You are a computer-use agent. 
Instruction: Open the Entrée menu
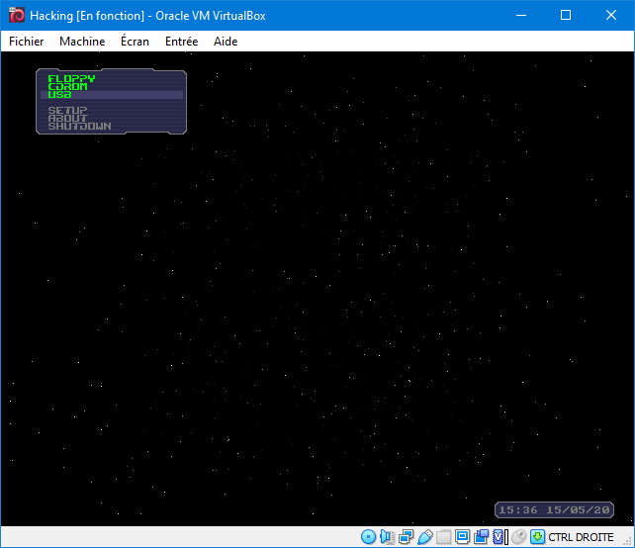pyautogui.click(x=181, y=42)
